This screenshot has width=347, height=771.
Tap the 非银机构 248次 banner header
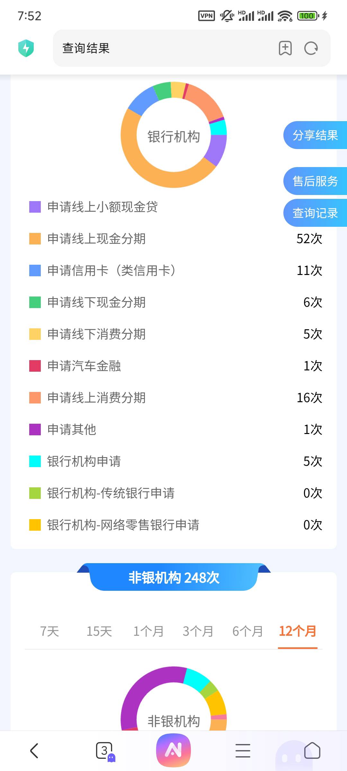tap(174, 577)
